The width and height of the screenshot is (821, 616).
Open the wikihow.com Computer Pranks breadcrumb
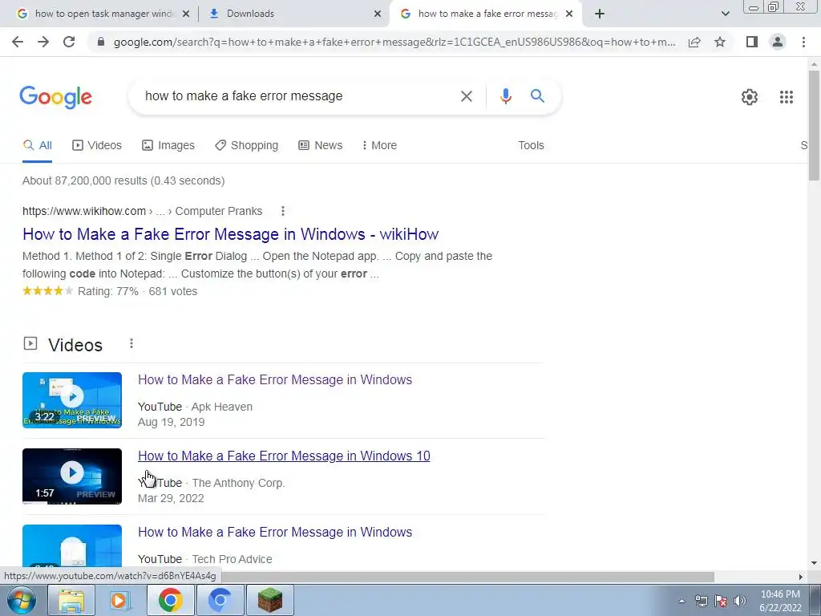143,211
